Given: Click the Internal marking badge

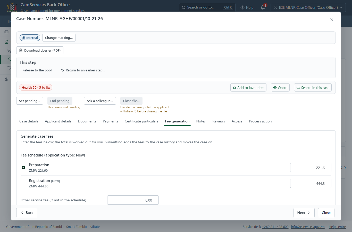Looking at the screenshot, I should 30,38.
